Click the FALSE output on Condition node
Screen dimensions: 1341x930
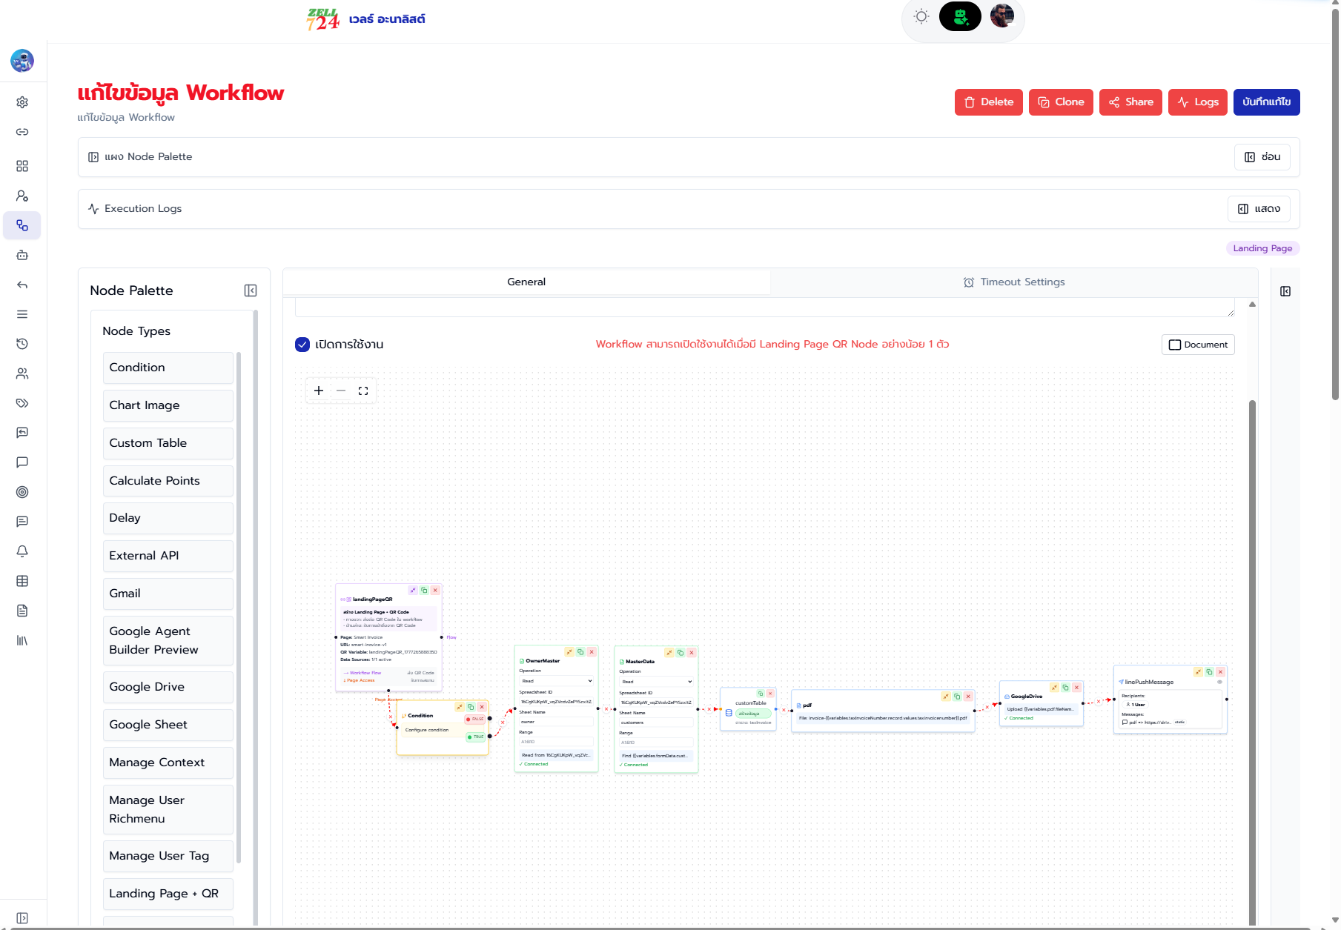tap(475, 719)
